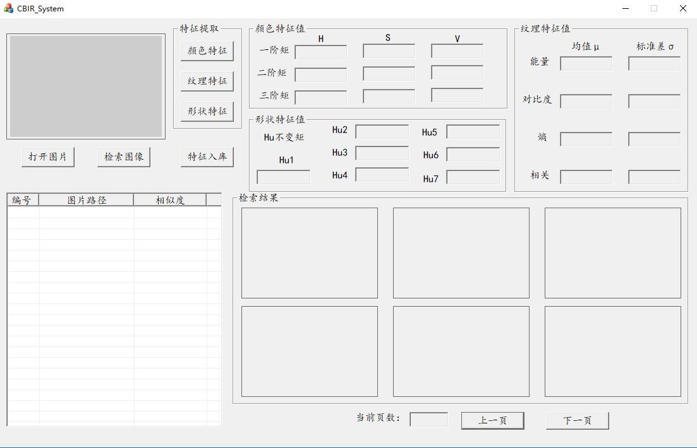Click the query image preview area
Viewport: 697px width, 448px height.
[86, 86]
